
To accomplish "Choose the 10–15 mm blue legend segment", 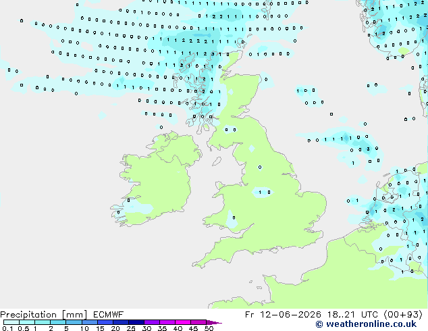I will pos(90,322).
